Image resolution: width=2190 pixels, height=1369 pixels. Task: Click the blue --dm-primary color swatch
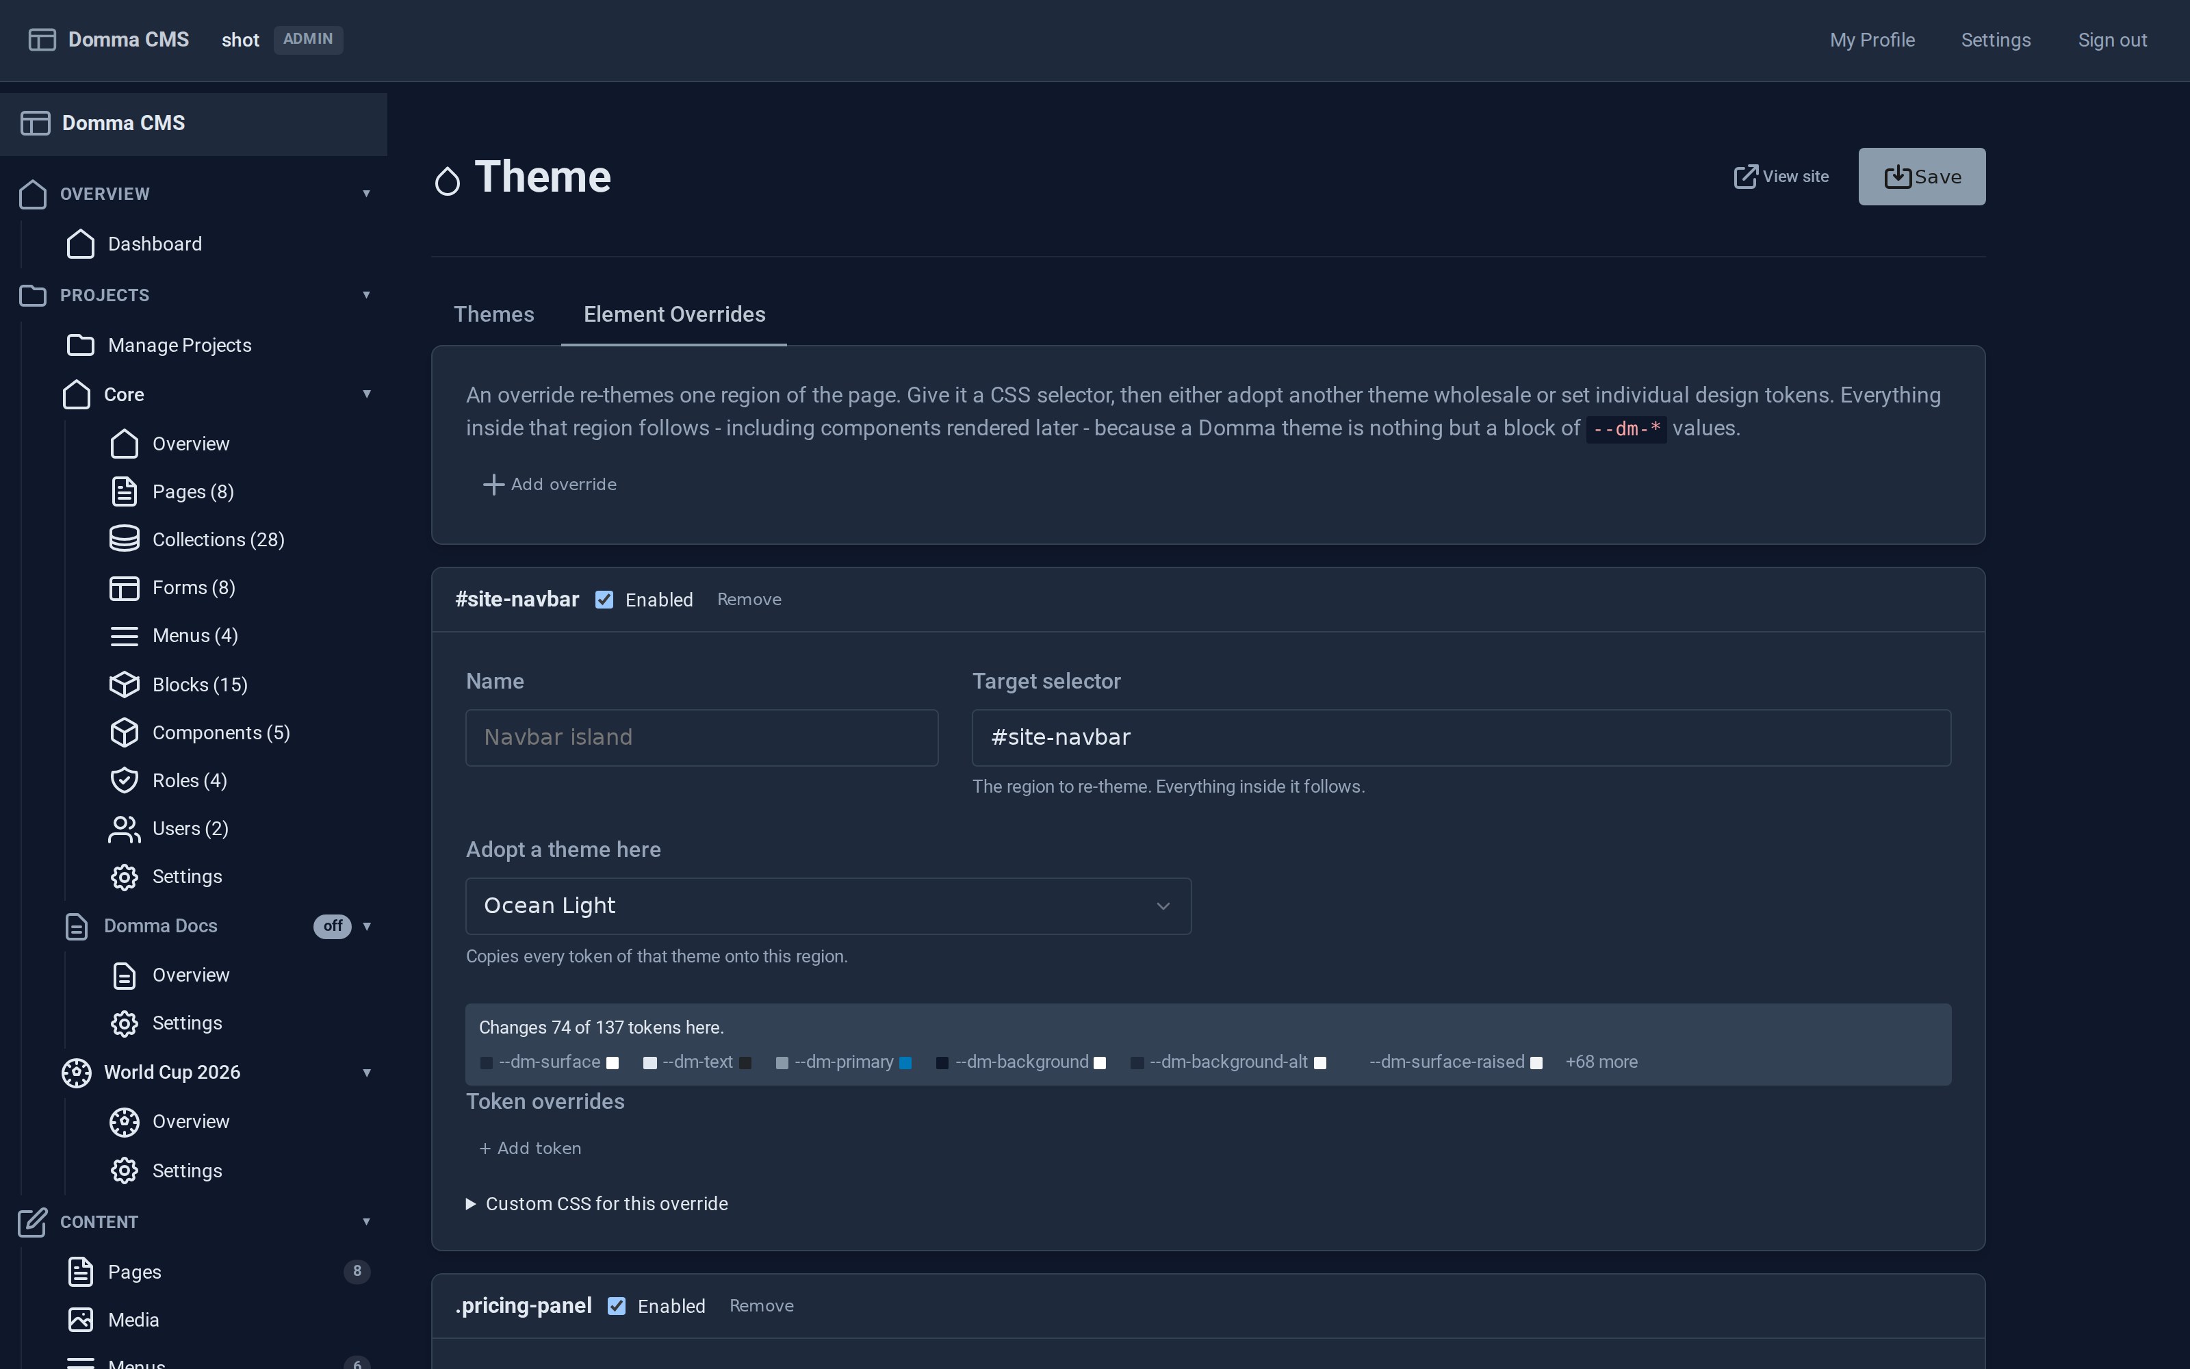[x=905, y=1063]
